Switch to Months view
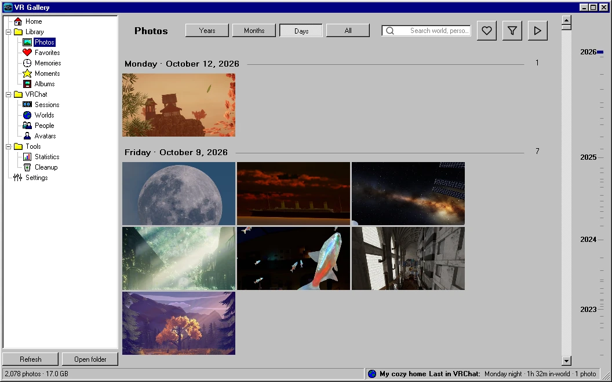 pos(254,31)
